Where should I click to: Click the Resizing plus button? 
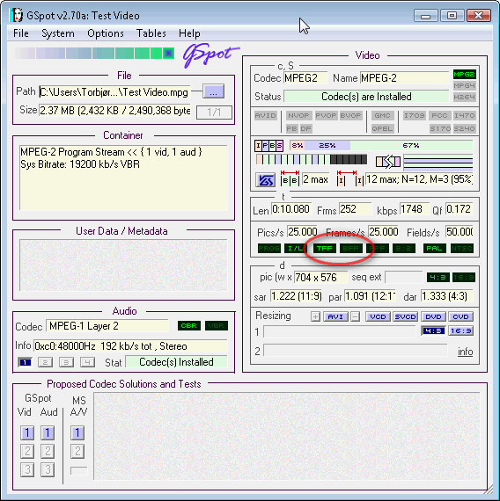coord(315,316)
